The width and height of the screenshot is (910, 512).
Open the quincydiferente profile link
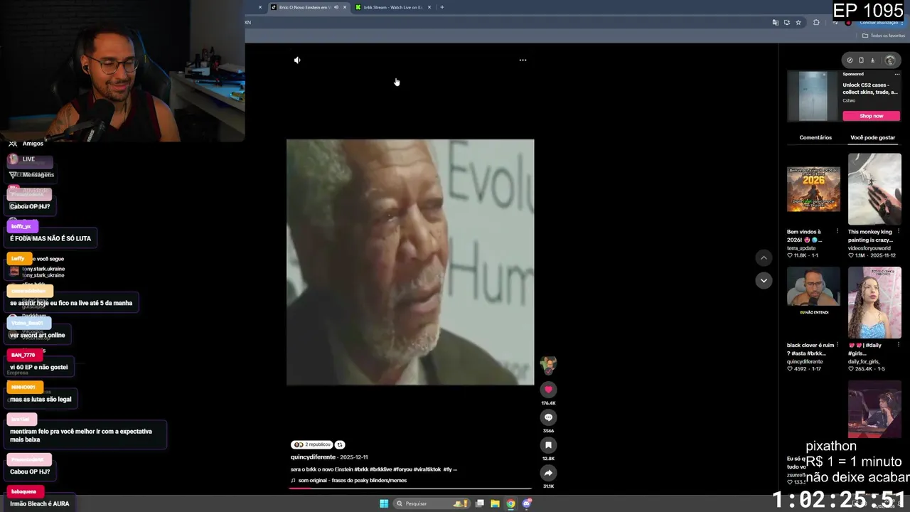coord(313,457)
